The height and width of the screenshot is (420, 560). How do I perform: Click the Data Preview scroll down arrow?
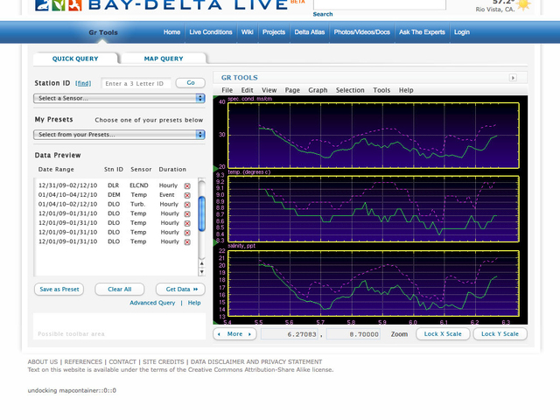(x=202, y=272)
